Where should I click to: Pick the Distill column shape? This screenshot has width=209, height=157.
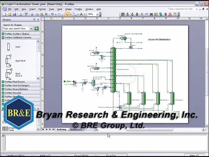click(x=9, y=47)
